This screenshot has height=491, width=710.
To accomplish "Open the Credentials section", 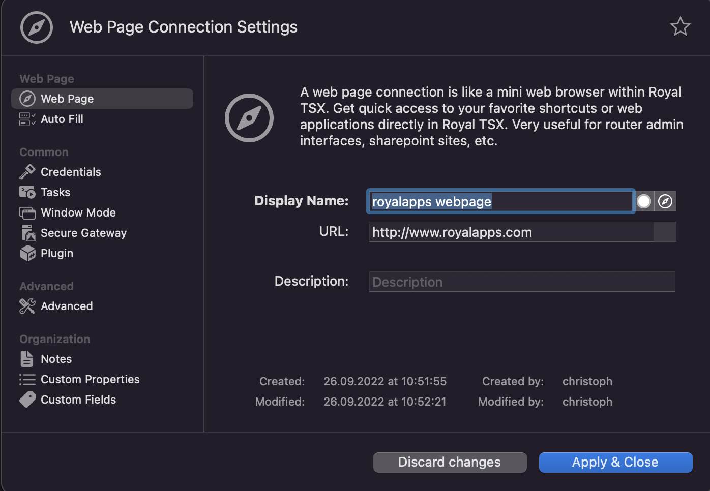I will pyautogui.click(x=71, y=172).
